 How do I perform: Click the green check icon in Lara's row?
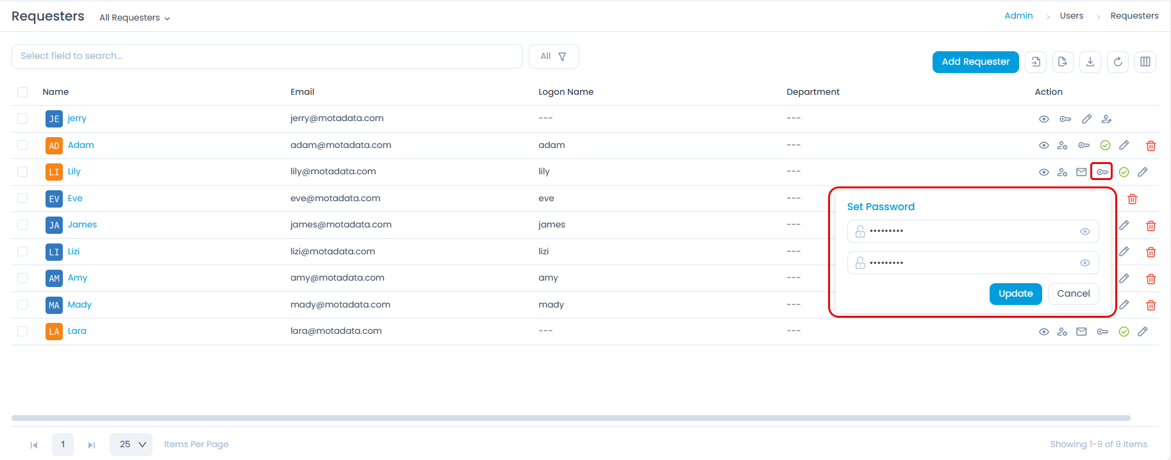[1124, 332]
